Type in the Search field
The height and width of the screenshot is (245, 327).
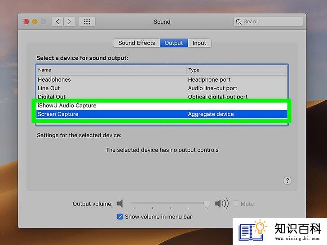pos(268,22)
